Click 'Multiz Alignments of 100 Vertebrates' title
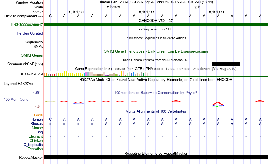 coord(156,111)
